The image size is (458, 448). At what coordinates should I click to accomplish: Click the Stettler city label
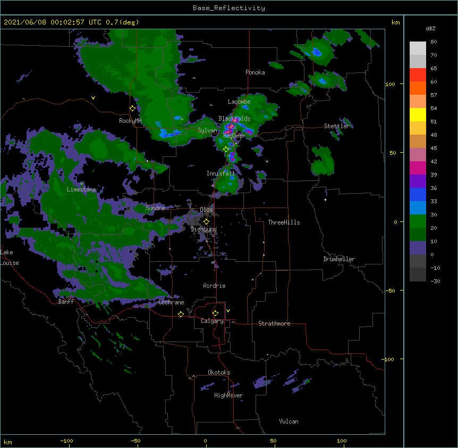pos(337,126)
